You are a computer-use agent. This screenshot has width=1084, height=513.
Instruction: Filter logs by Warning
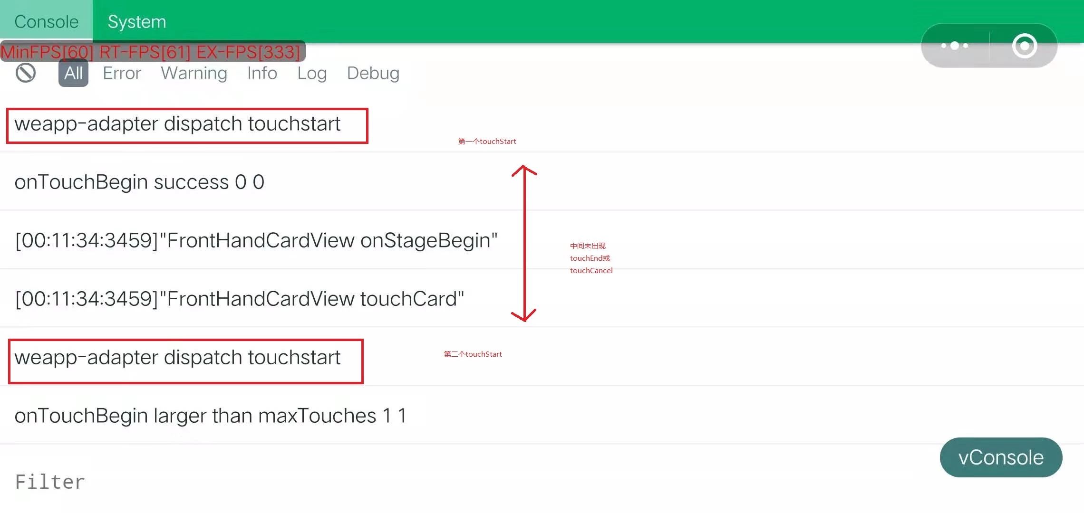[194, 73]
